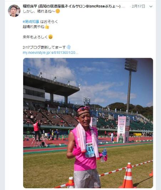Click the orange traffic cone in photo
The width and height of the screenshot is (161, 190).
(128, 175)
